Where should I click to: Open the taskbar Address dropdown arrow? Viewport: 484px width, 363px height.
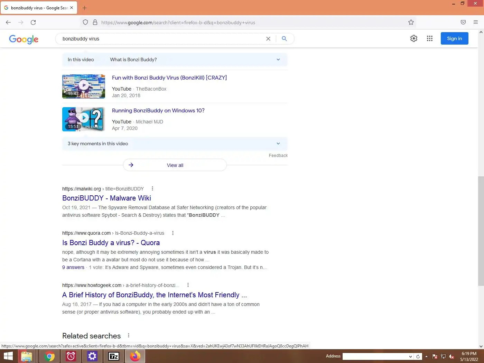(410, 356)
